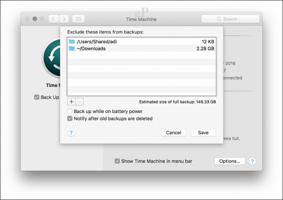283x200 pixels.
Task: Cancel the exclusions sheet
Action: [174, 132]
